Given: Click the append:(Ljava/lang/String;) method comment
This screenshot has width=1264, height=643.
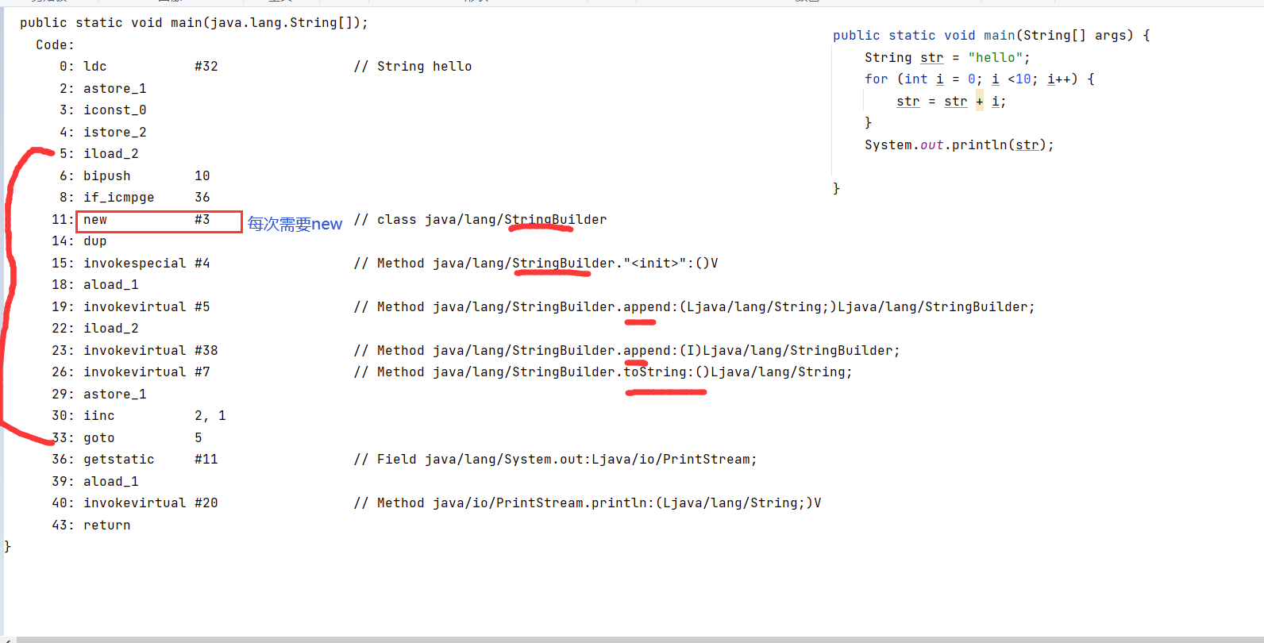Looking at the screenshot, I should pos(695,307).
